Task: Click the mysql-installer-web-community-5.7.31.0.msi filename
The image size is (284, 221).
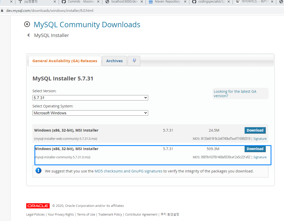Action: (x=66, y=139)
